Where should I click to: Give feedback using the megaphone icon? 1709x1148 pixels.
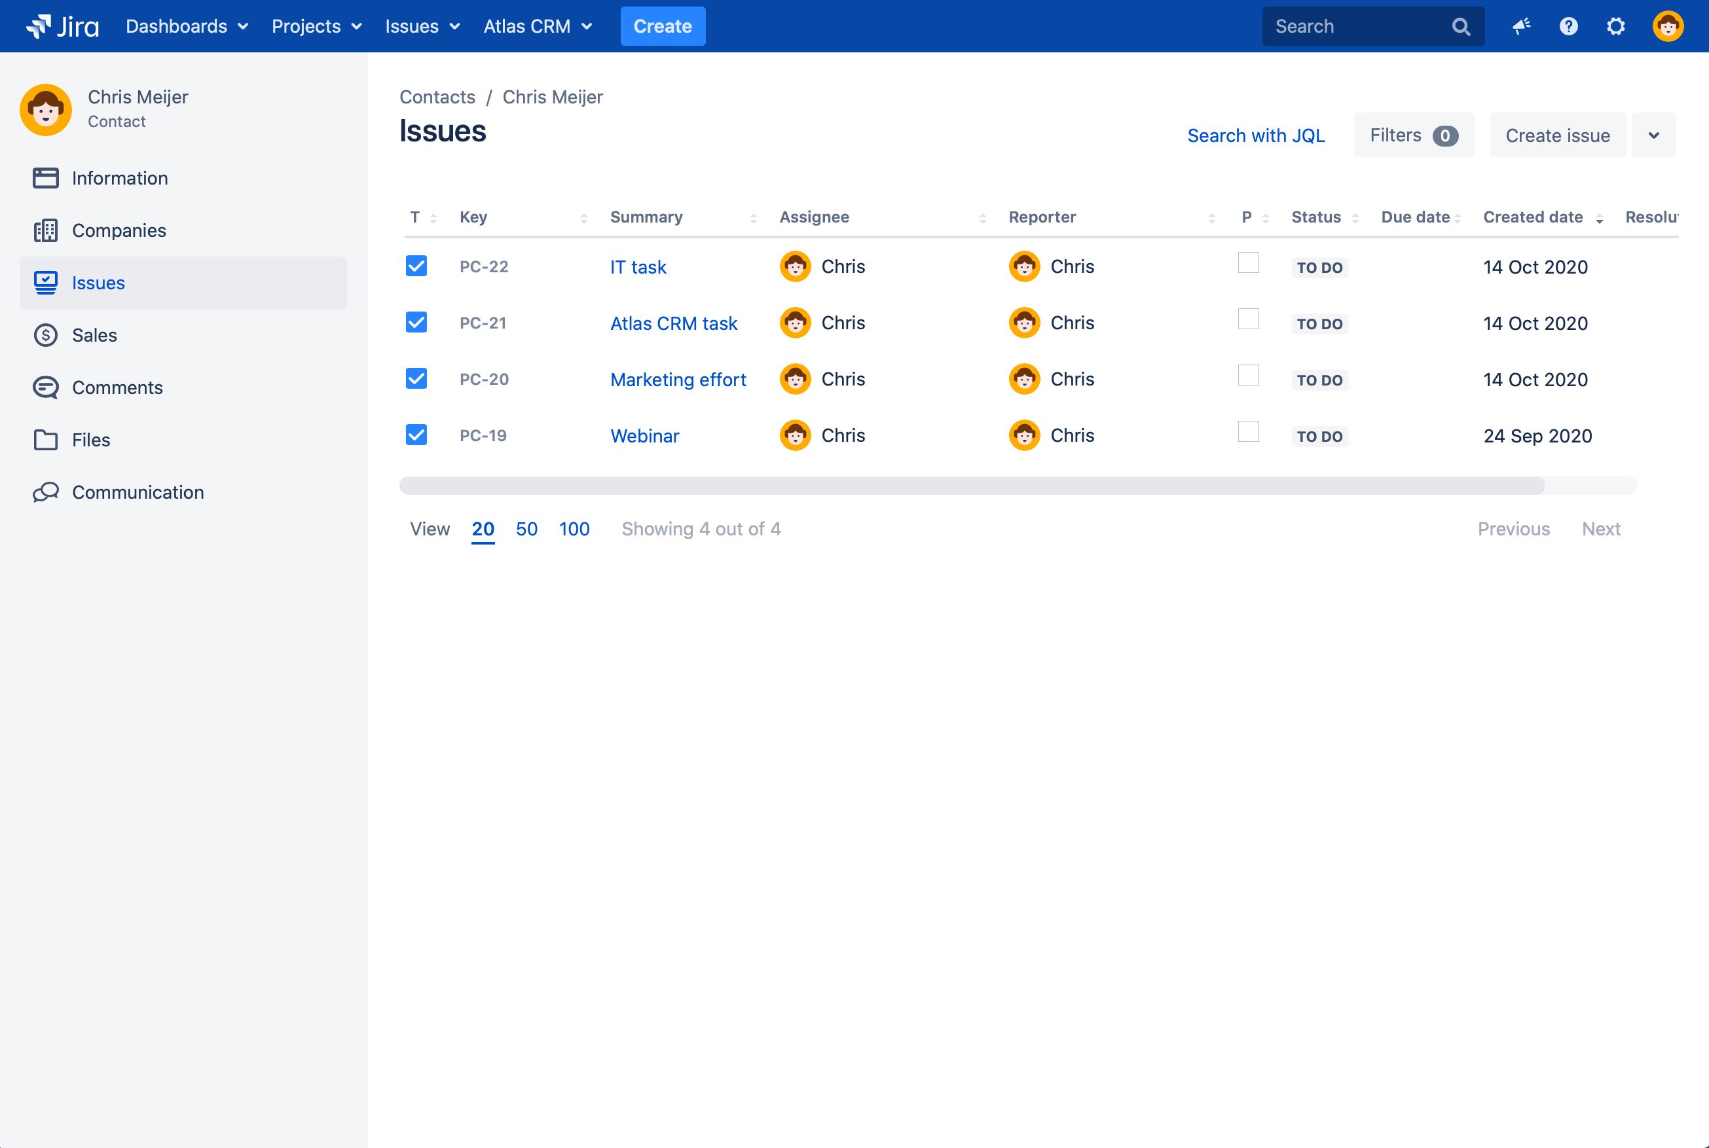point(1522,26)
